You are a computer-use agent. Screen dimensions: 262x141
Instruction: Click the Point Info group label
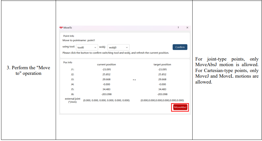pos(69,36)
